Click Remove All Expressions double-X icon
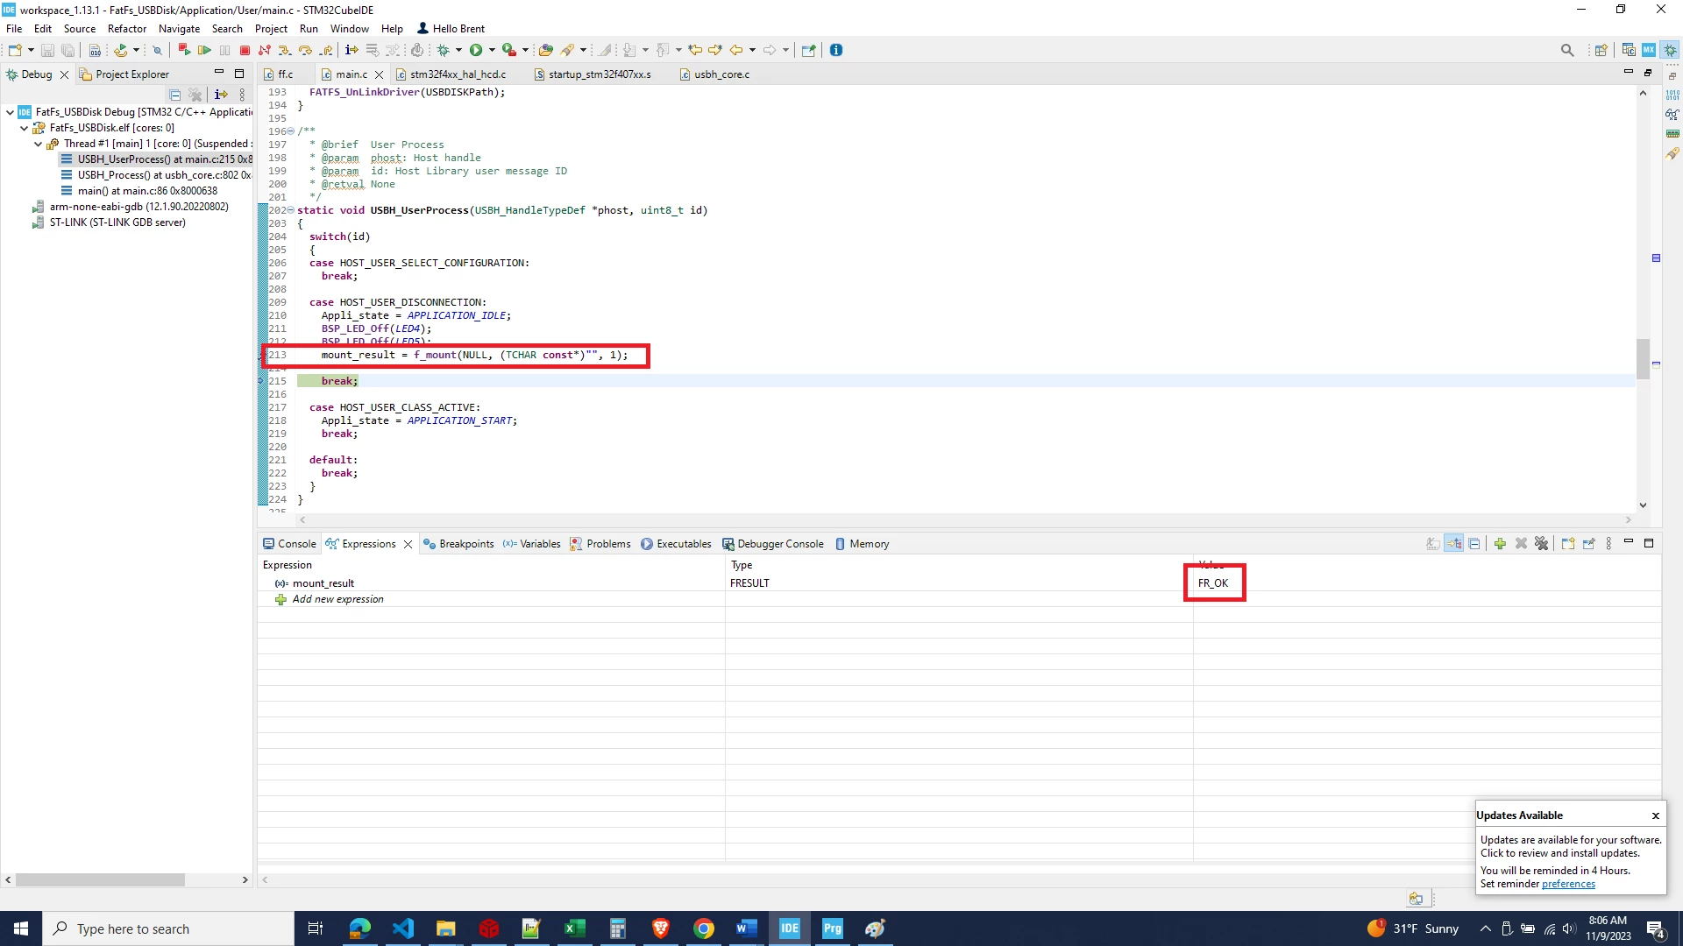Viewport: 1683px width, 946px height. 1542,544
